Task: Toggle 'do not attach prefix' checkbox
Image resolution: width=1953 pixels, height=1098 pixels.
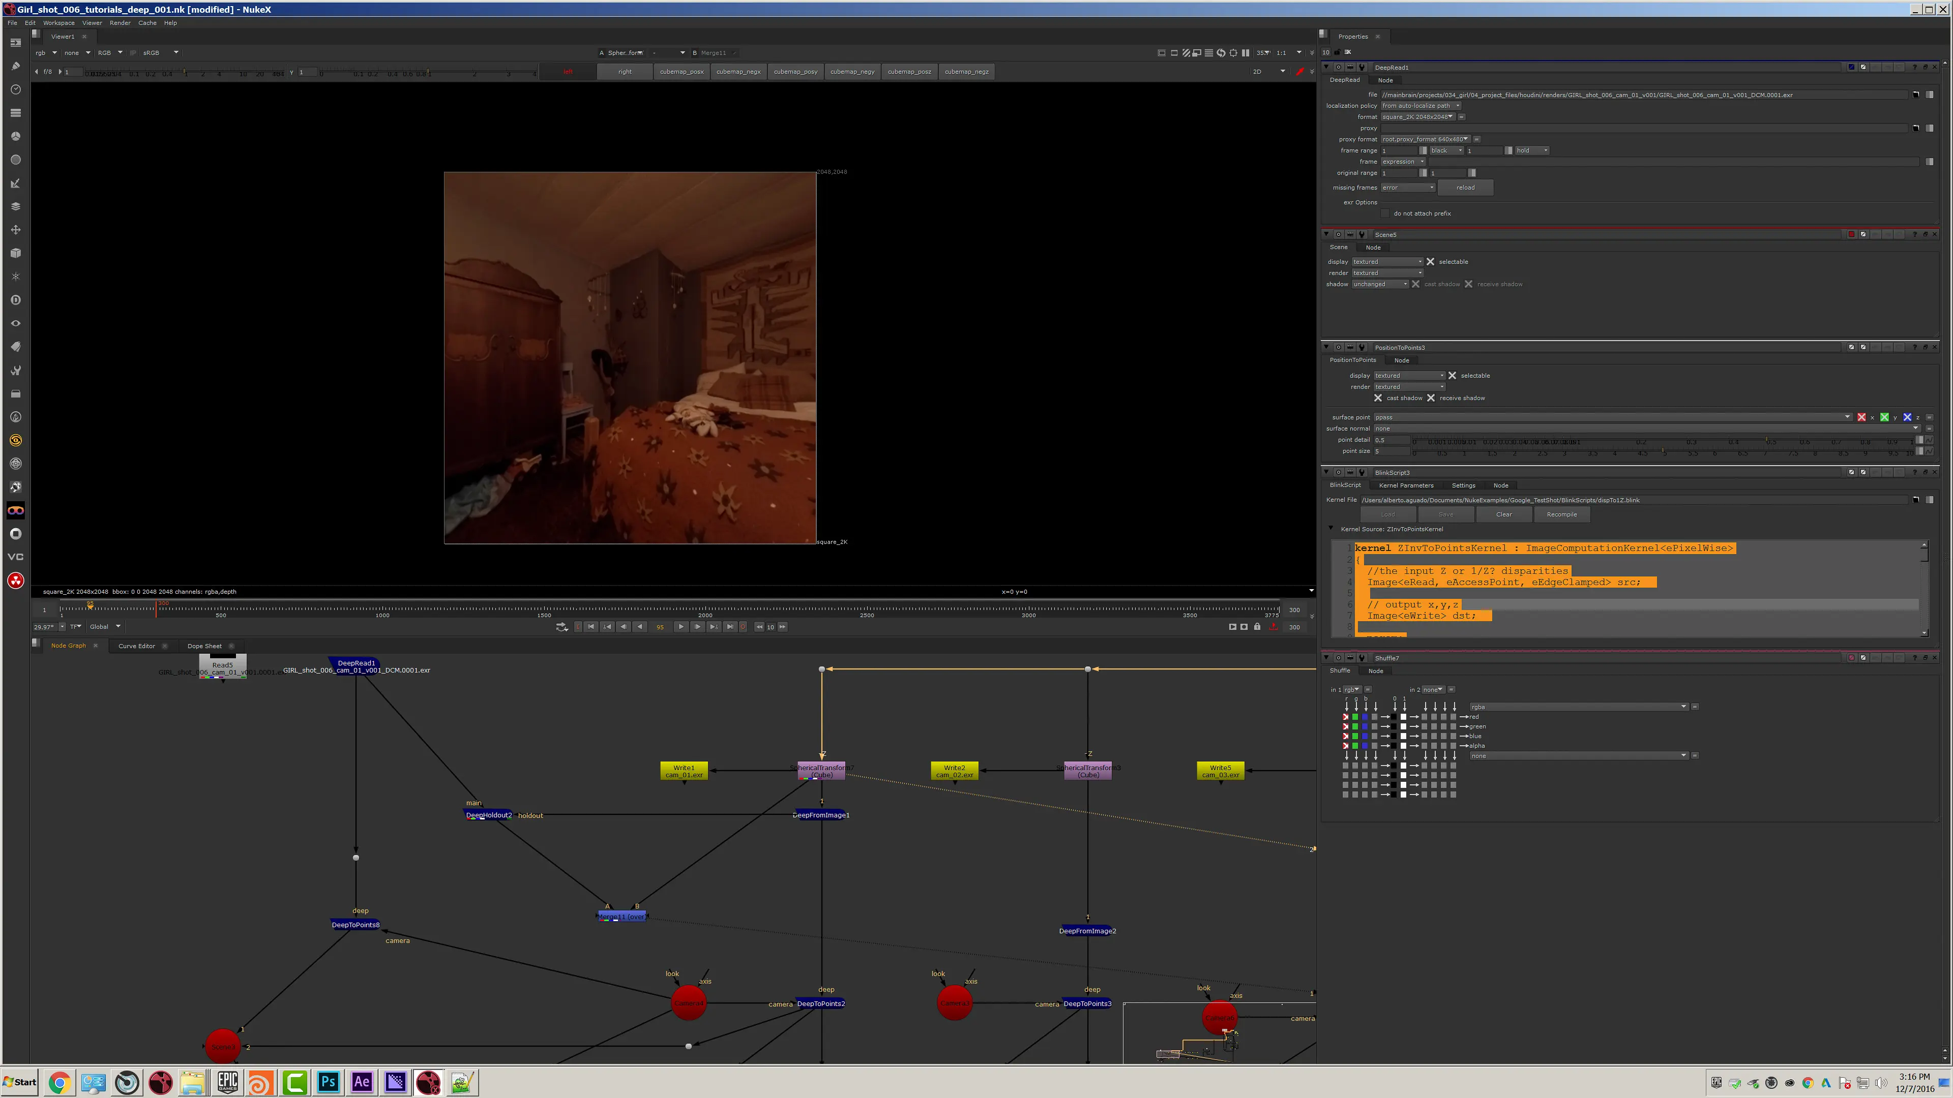Action: pyautogui.click(x=1385, y=213)
